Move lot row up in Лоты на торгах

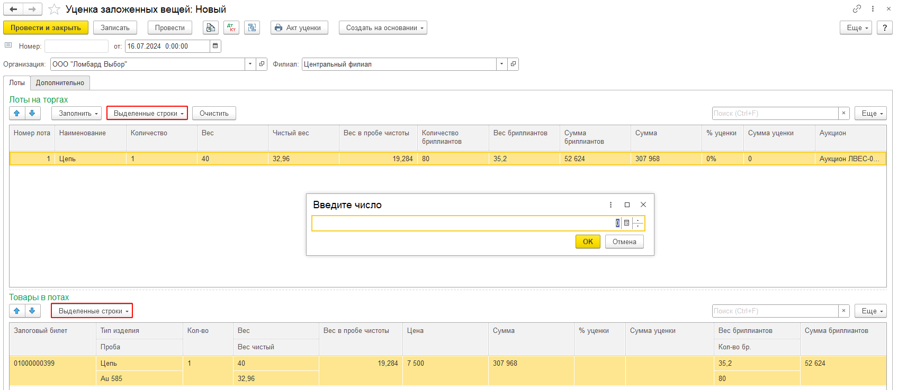tap(17, 113)
